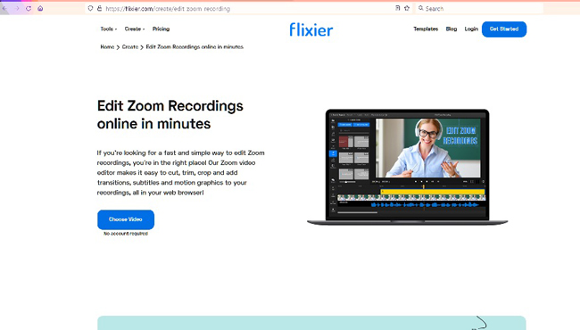Expand the Create dropdown menu
580x330 pixels.
coord(134,29)
